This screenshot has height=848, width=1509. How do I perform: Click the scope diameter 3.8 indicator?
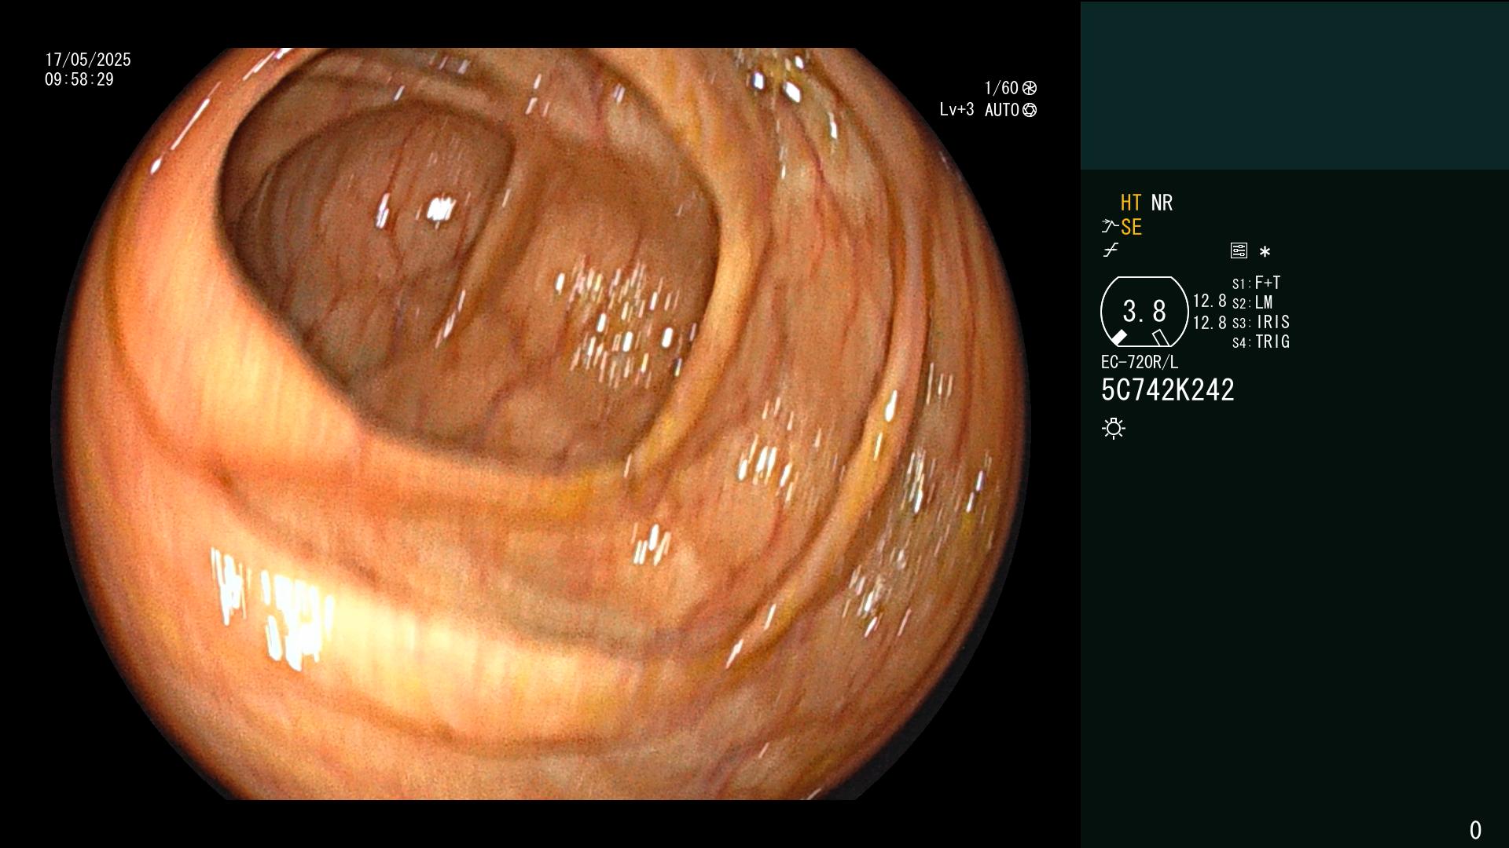(x=1144, y=312)
